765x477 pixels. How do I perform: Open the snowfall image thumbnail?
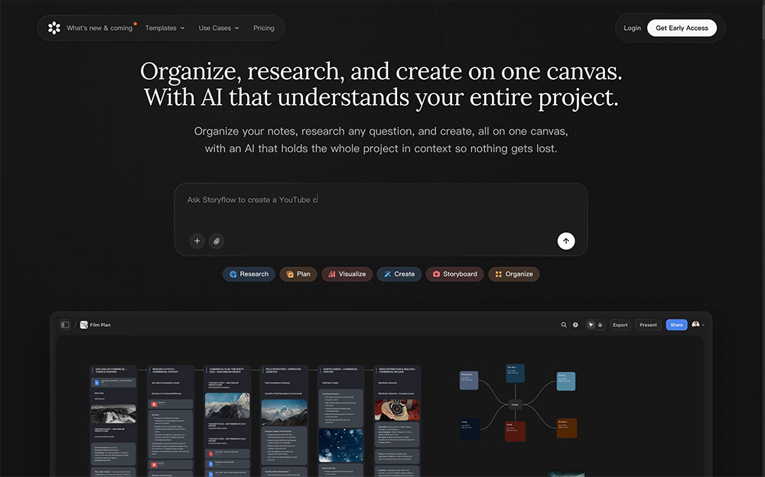click(341, 446)
